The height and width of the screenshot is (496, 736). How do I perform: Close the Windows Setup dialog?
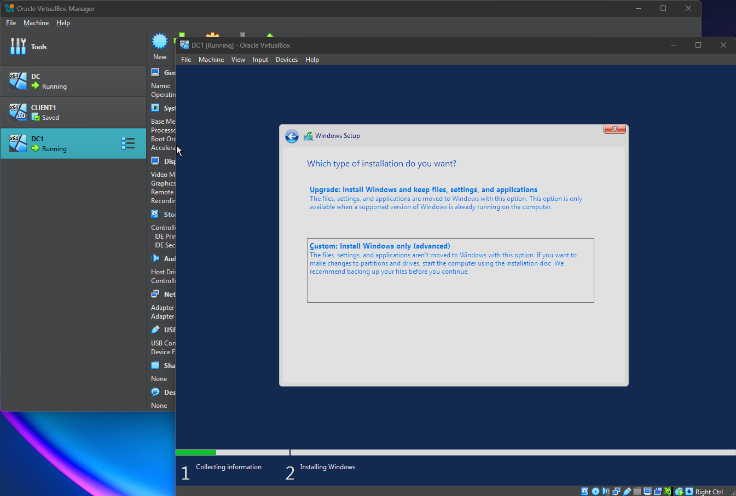(615, 129)
